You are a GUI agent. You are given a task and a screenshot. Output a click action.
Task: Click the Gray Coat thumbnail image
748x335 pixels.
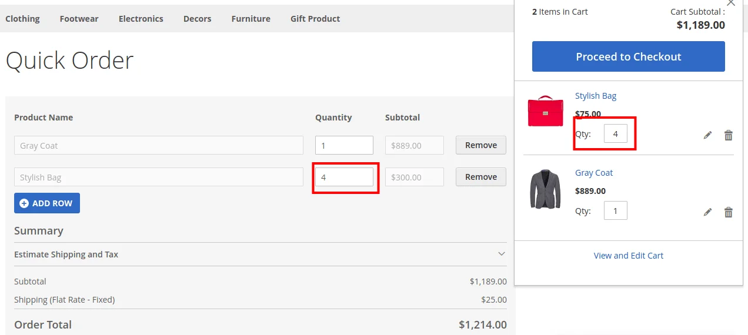pos(545,189)
